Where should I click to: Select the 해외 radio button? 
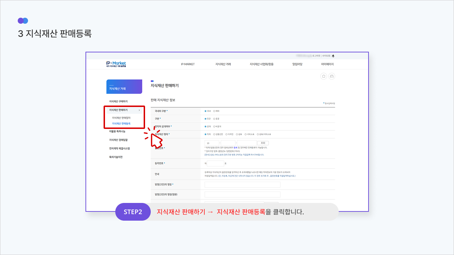(214, 111)
